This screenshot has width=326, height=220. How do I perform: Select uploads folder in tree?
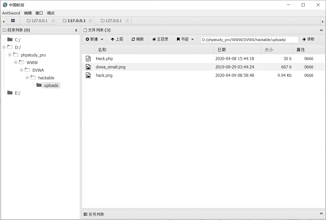pos(51,85)
